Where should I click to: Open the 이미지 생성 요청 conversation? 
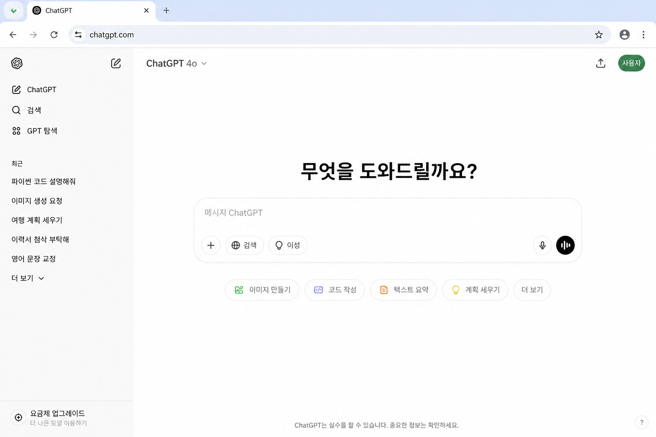[37, 201]
